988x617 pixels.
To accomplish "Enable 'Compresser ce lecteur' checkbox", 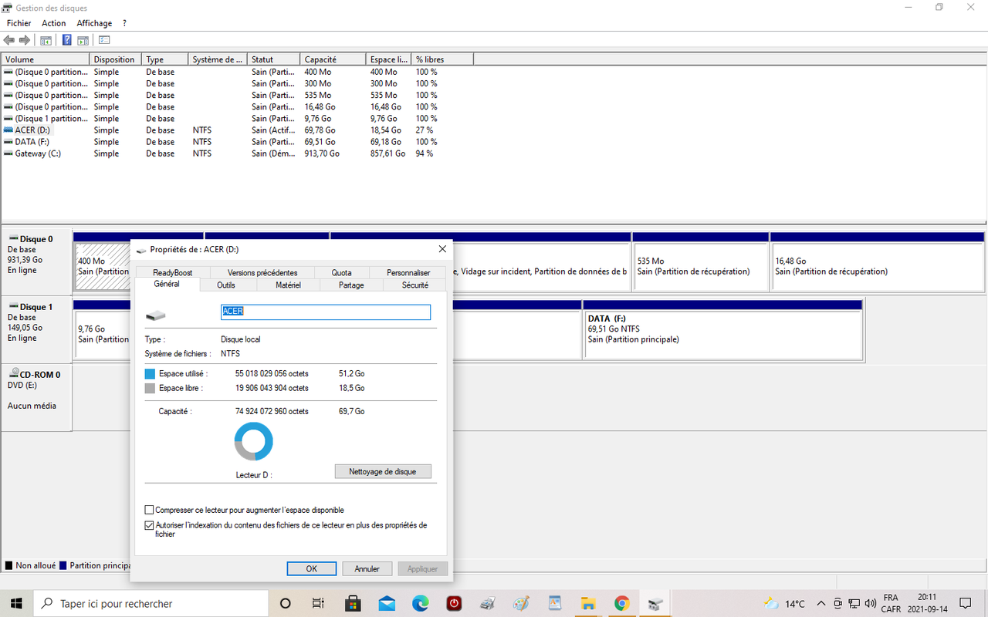I will [150, 510].
